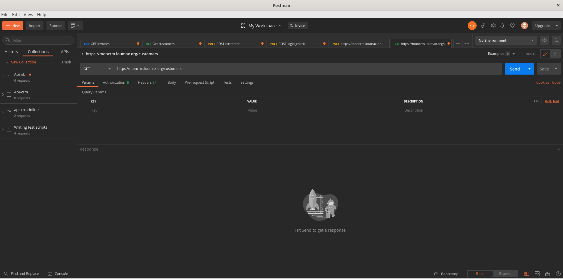Open the GET method dropdown
This screenshot has width=563, height=279.
[x=97, y=69]
